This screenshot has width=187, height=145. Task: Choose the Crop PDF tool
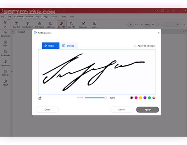pos(71,25)
